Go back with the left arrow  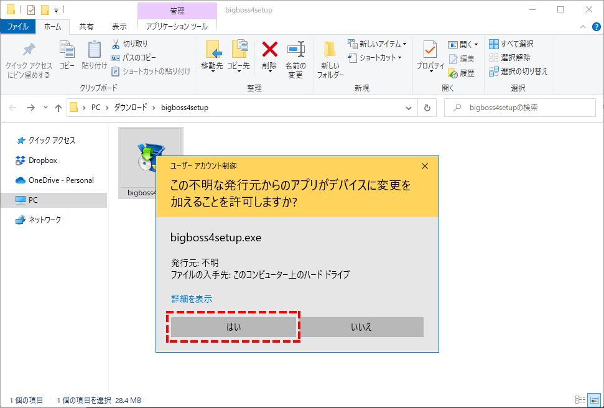coord(12,108)
